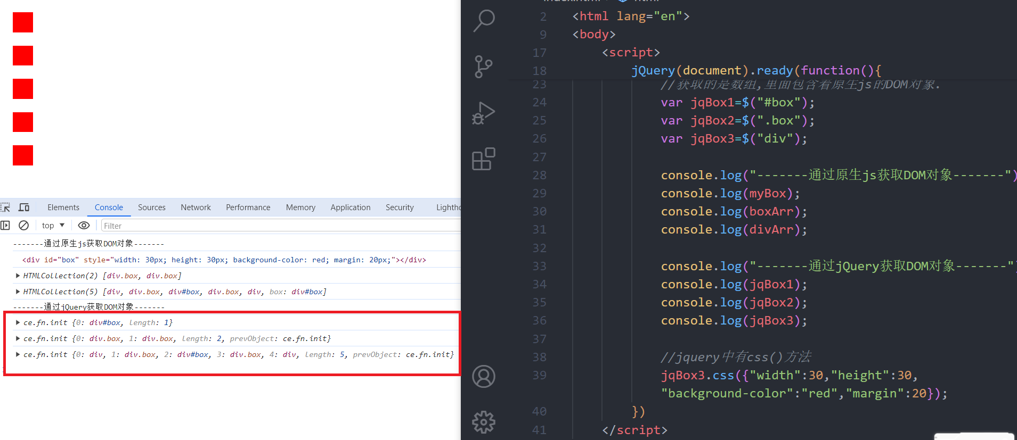Click the first red box on the page
The image size is (1017, 440).
[23, 22]
